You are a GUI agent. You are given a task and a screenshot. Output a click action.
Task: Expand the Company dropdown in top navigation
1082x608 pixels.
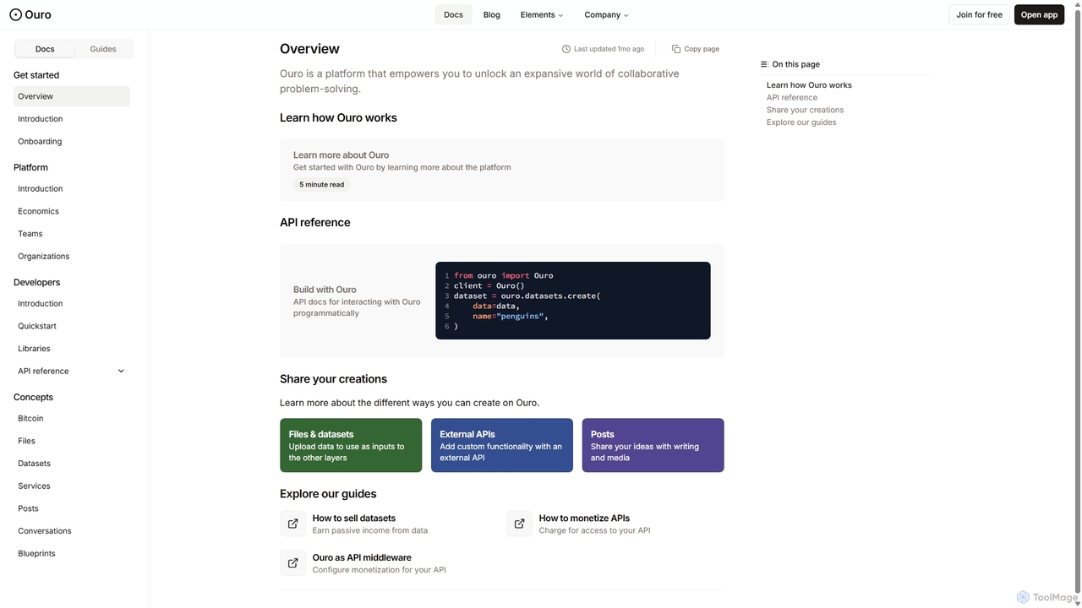click(606, 14)
